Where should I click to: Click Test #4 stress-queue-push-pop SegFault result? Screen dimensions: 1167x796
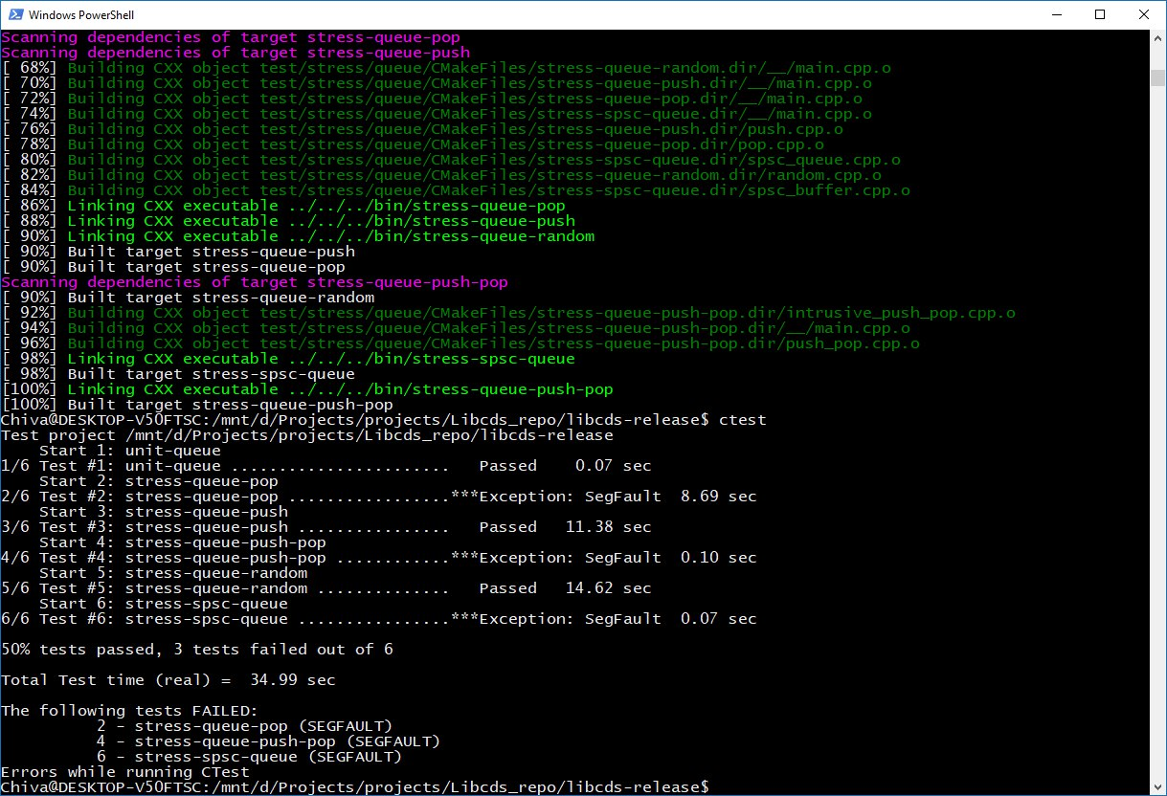pyautogui.click(x=379, y=558)
